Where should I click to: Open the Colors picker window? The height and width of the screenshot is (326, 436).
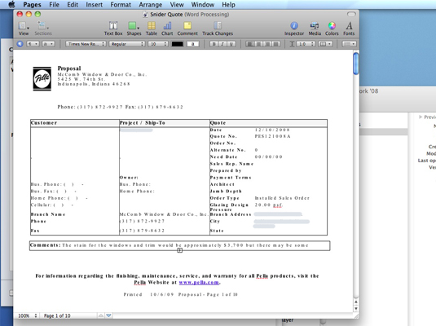point(332,29)
